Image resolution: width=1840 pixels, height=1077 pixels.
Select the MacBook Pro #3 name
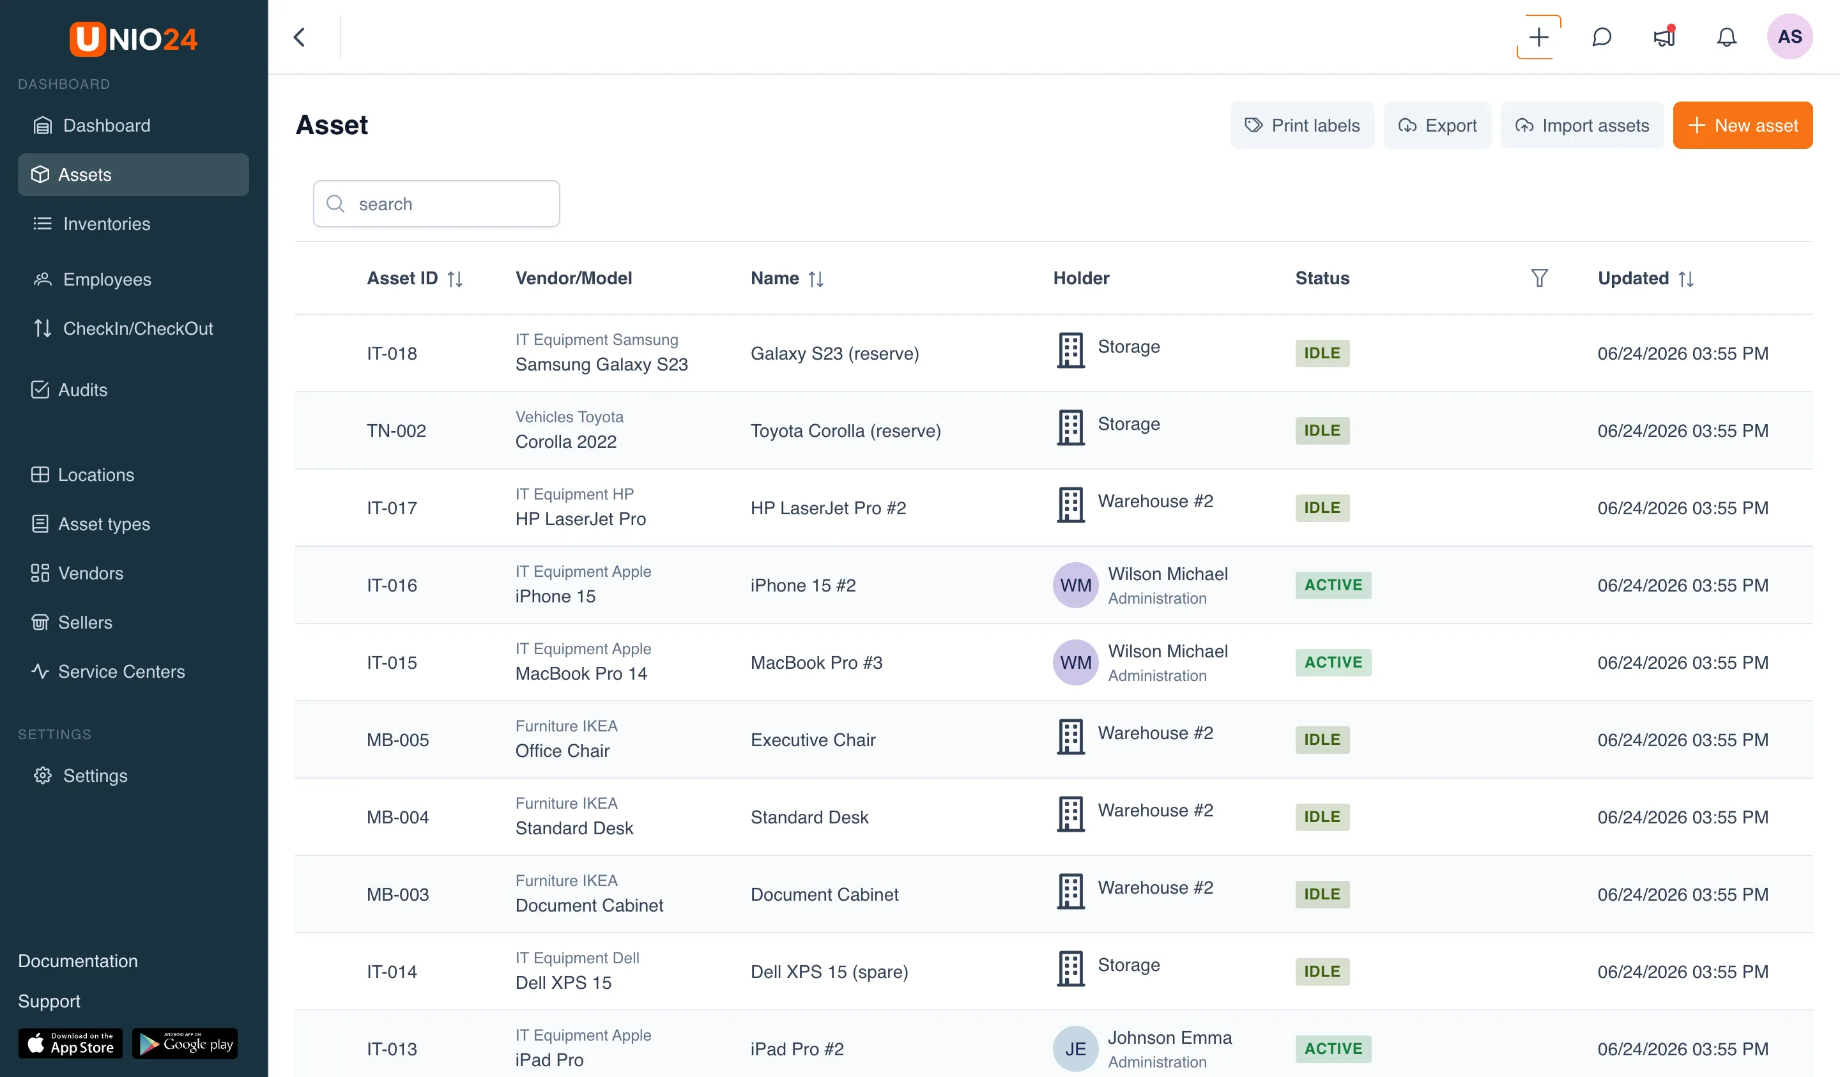816,662
